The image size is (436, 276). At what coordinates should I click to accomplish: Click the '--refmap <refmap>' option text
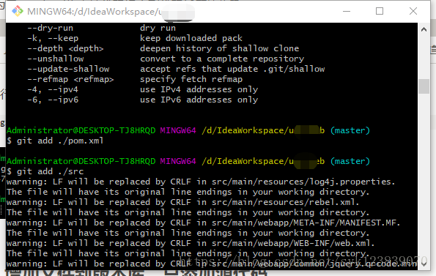(x=70, y=79)
